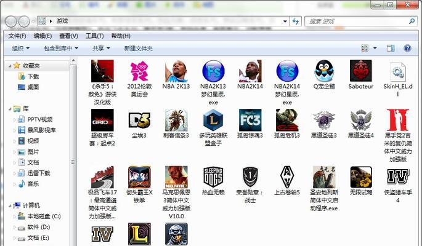This screenshot has width=422, height=246.
Task: Open the 文件(F) menu
Action: click(x=17, y=36)
